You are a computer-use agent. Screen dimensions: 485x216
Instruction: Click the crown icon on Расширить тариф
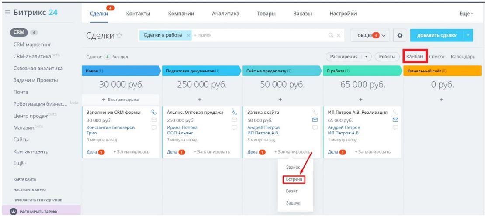point(13,212)
